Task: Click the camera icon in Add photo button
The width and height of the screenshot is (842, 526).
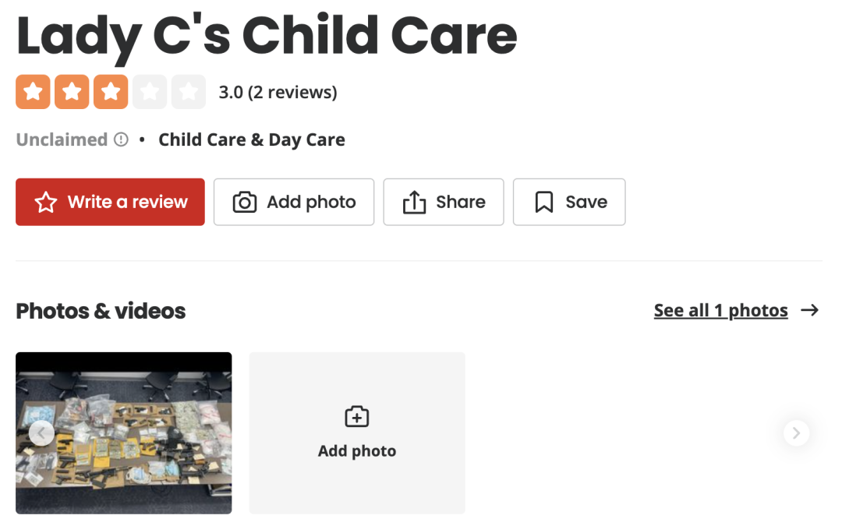Action: [244, 203]
